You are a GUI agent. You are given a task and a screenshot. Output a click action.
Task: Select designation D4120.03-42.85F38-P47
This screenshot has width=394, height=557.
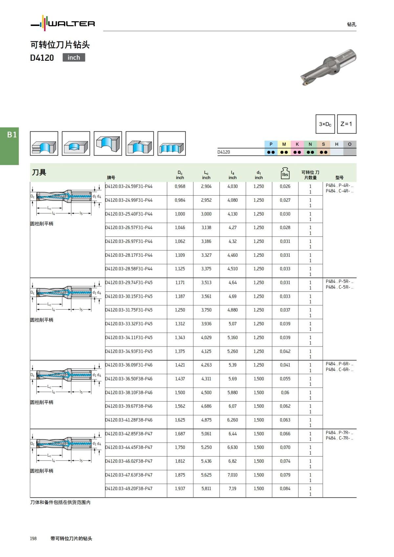tap(129, 434)
